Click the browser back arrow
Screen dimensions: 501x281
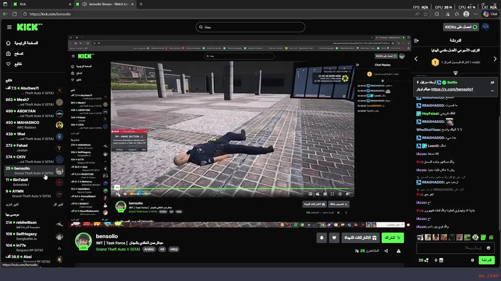pos(5,14)
